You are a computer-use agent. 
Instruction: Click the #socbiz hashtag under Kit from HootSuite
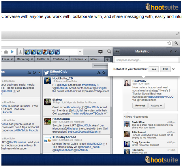tap(7, 112)
